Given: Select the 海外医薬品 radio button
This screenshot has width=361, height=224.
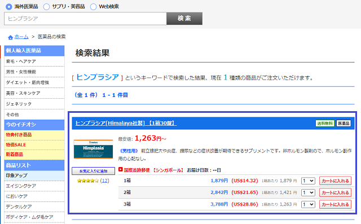Looking at the screenshot, I should tap(9, 7).
